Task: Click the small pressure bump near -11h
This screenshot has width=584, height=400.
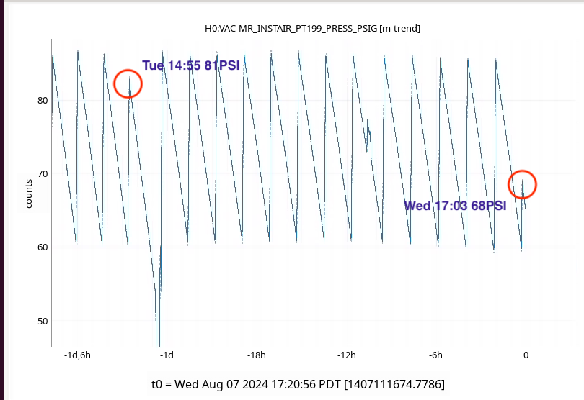Action: point(368,135)
